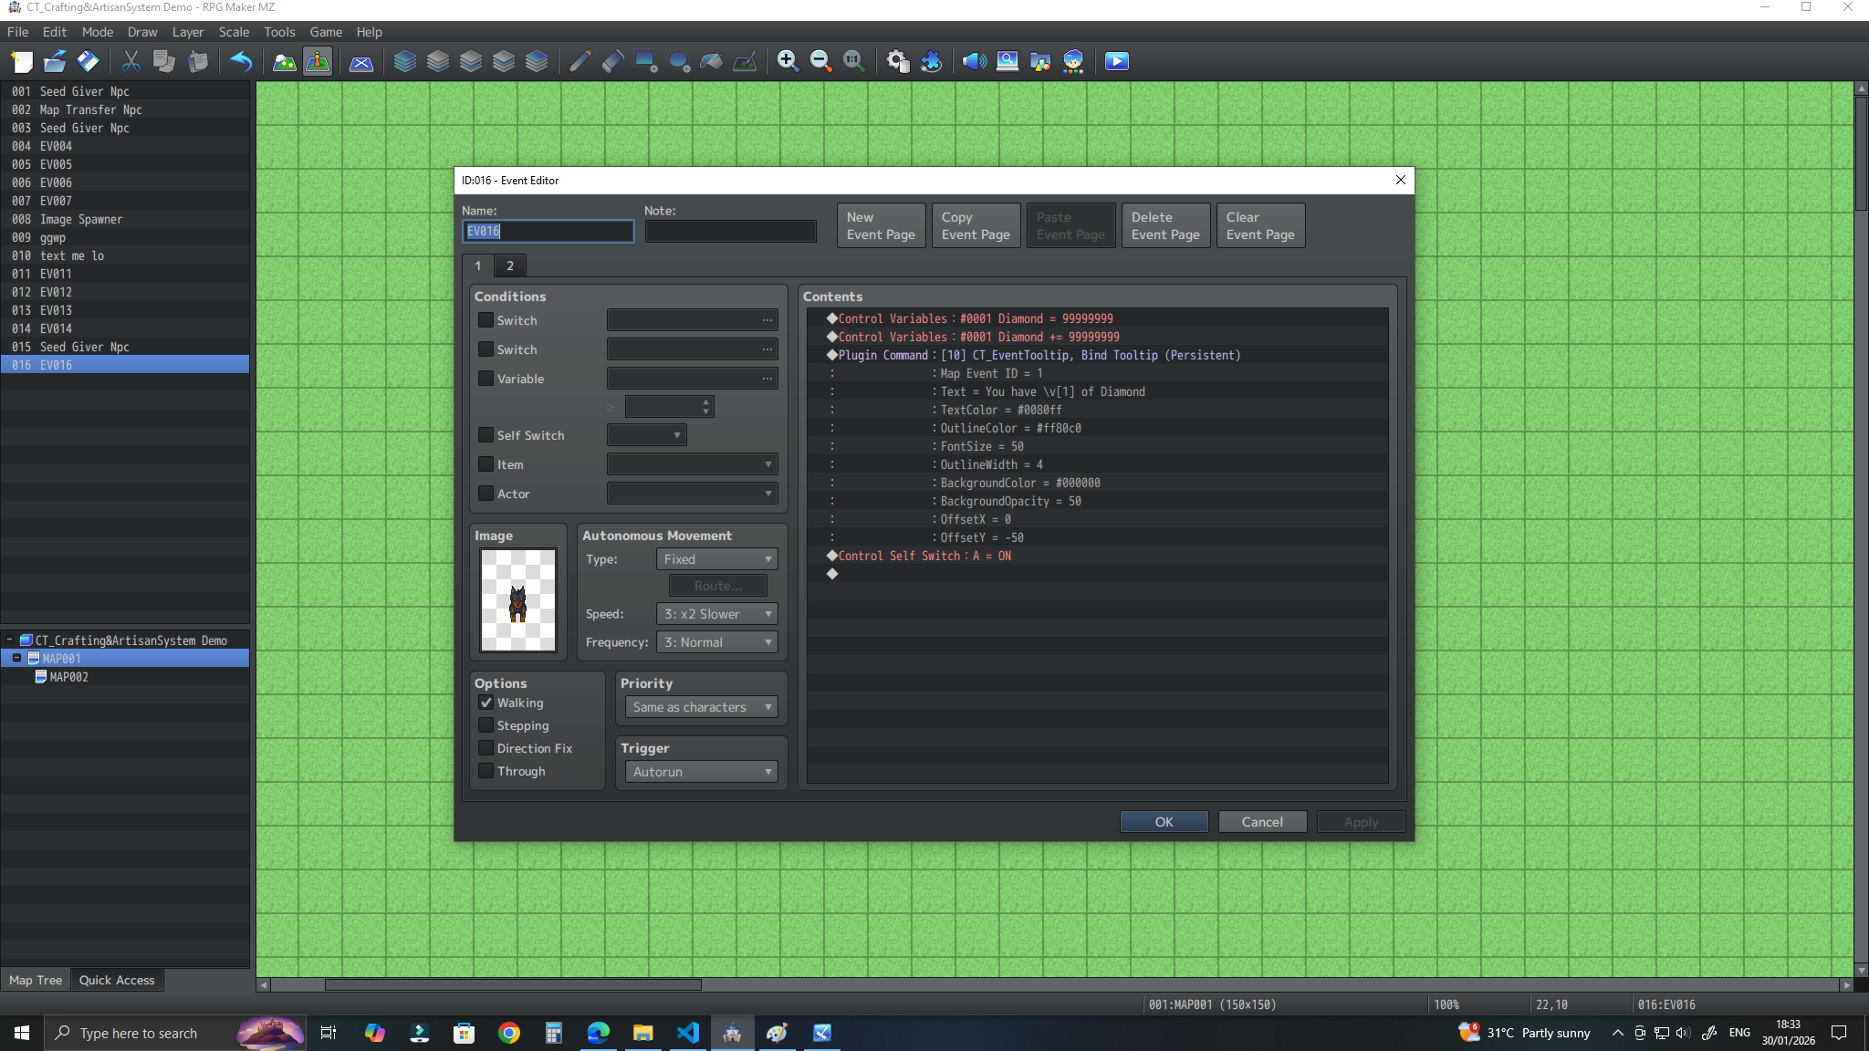Open the Trigger dropdown showing Autorun
The width and height of the screenshot is (1869, 1051).
(700, 772)
